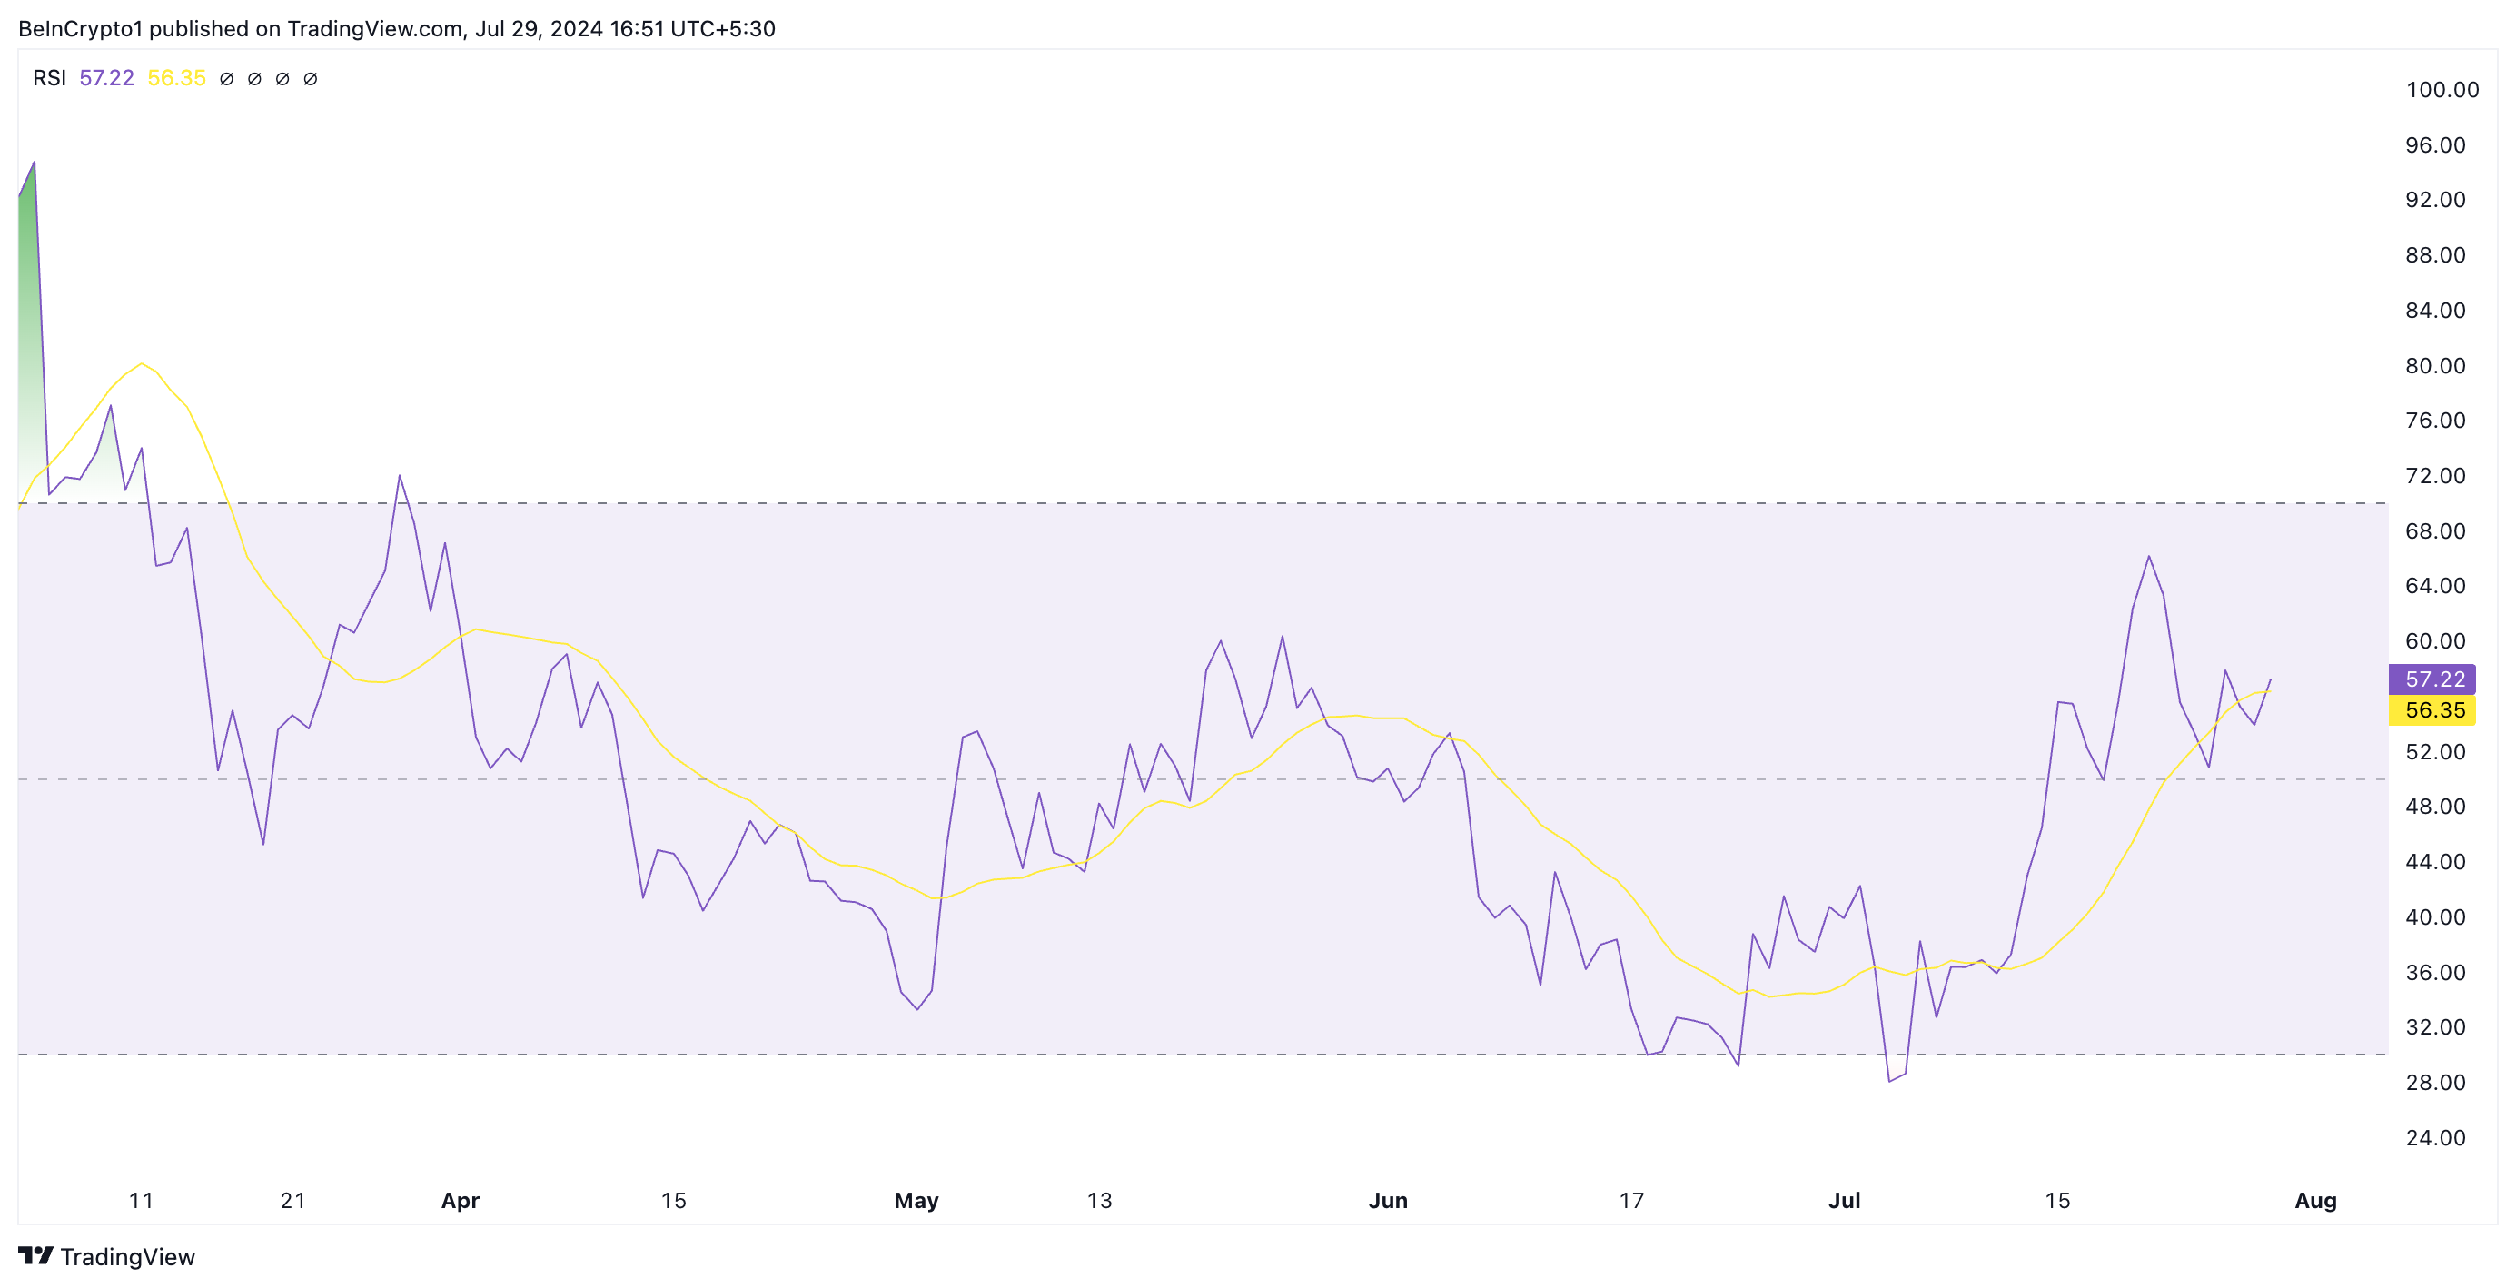Click the Aug label on time axis

2314,1200
